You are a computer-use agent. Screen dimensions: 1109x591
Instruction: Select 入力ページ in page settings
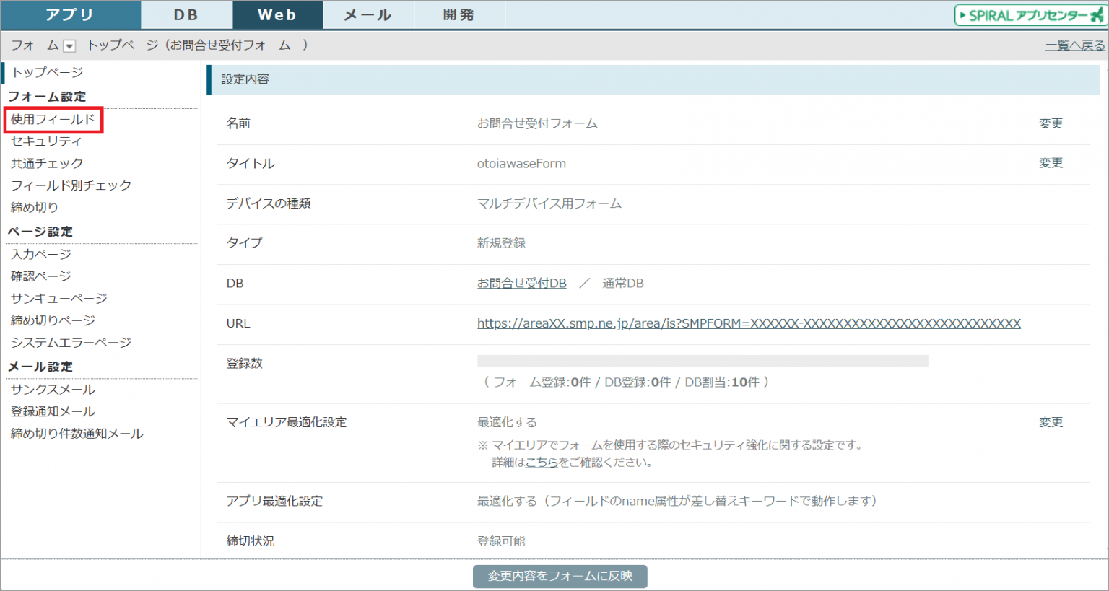pyautogui.click(x=41, y=254)
